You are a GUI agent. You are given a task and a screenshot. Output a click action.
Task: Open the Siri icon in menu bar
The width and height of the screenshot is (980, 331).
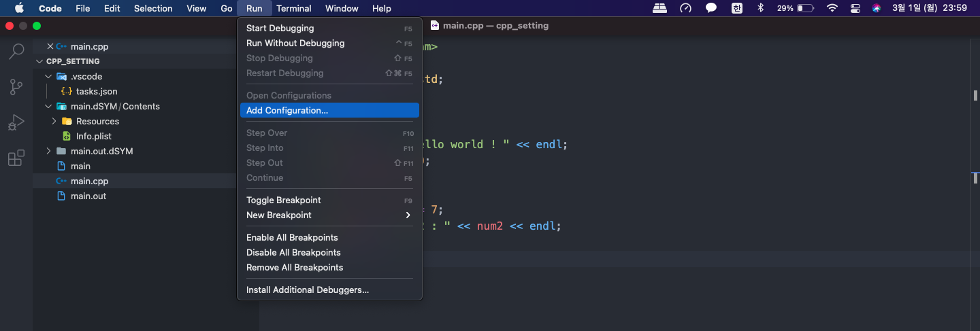[x=877, y=8]
